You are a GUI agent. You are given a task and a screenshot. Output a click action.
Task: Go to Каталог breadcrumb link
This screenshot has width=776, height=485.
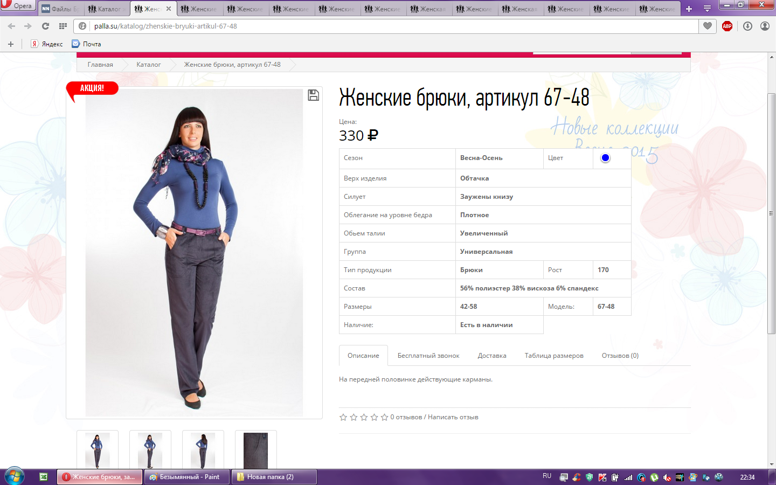[x=148, y=65]
